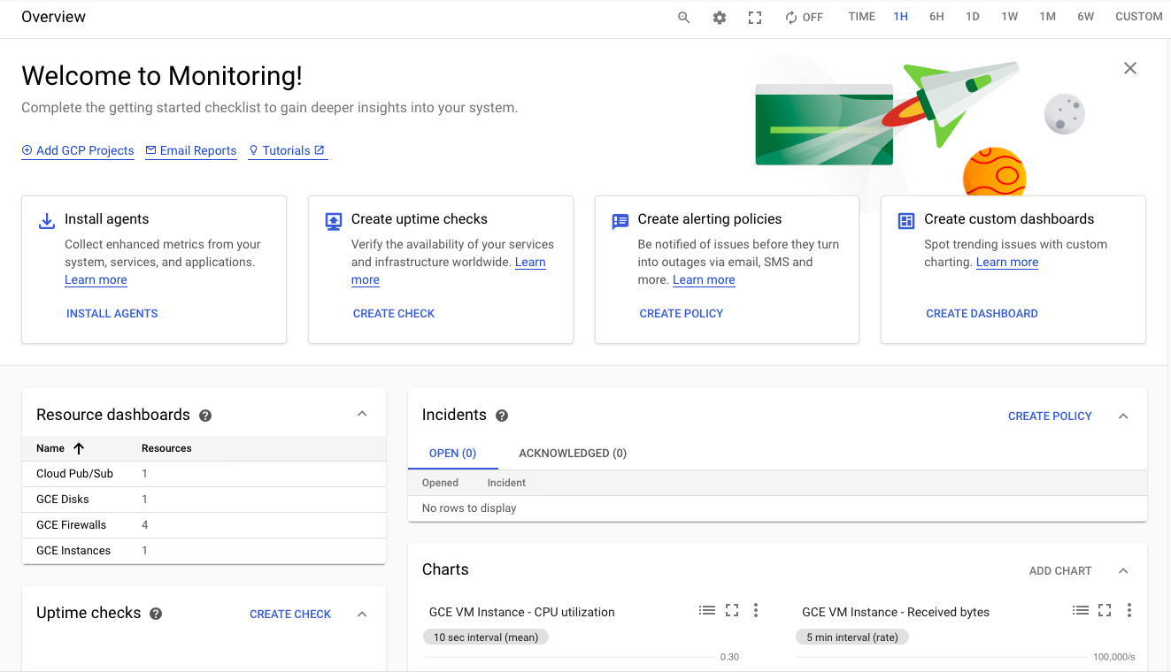Image resolution: width=1171 pixels, height=672 pixels.
Task: Click CREATE CHECK in Uptime checks panel
Action: pos(290,614)
